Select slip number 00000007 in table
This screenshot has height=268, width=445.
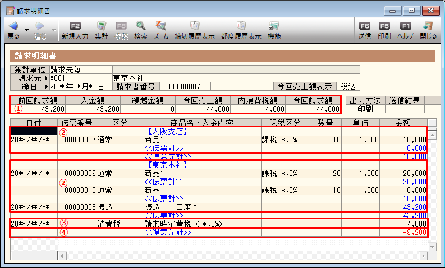77,140
